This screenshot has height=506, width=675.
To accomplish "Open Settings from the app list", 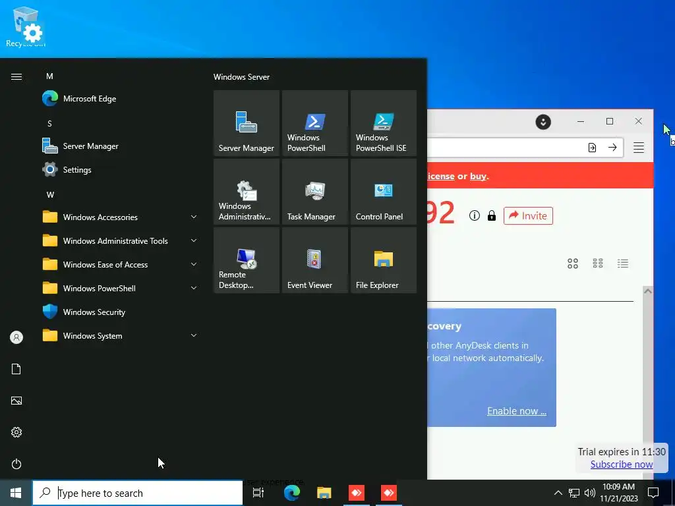I will [x=121, y=169].
